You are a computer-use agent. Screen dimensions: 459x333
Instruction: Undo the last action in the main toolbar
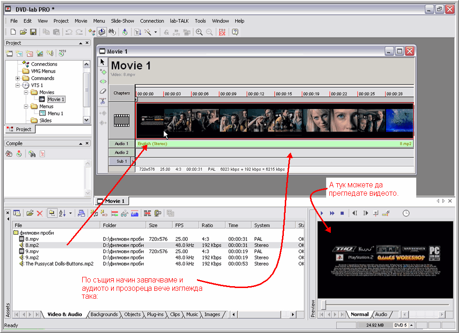pyautogui.click(x=68, y=32)
